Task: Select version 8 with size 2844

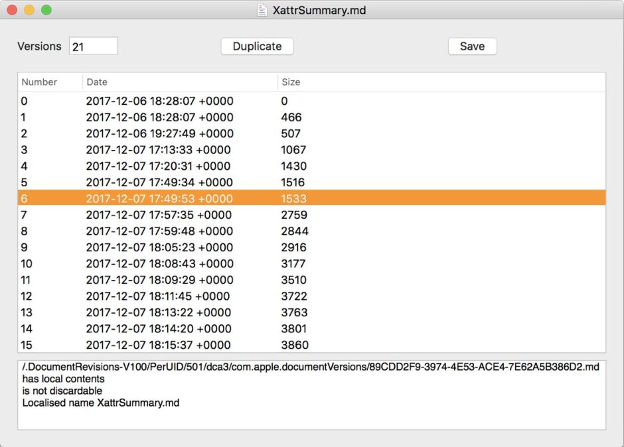Action: 159,231
